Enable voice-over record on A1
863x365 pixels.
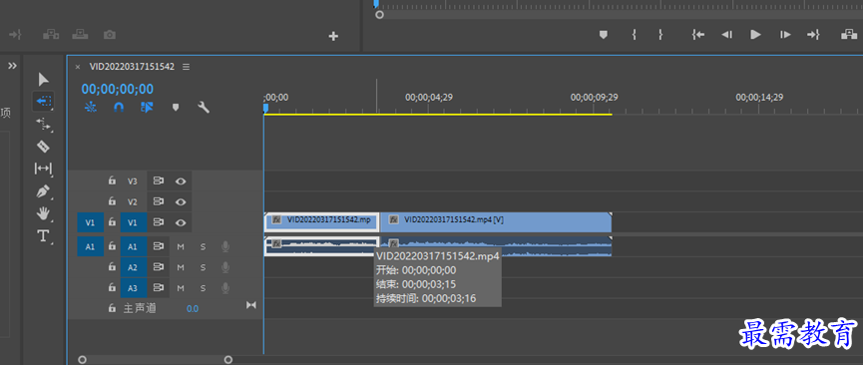[225, 246]
